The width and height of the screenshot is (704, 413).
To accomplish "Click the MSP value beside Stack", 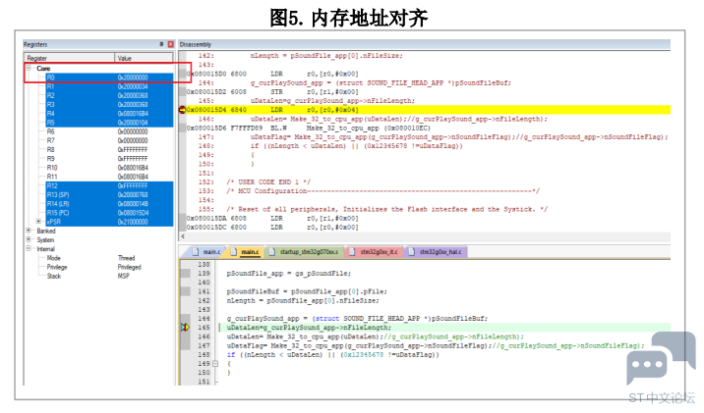I will (x=124, y=276).
